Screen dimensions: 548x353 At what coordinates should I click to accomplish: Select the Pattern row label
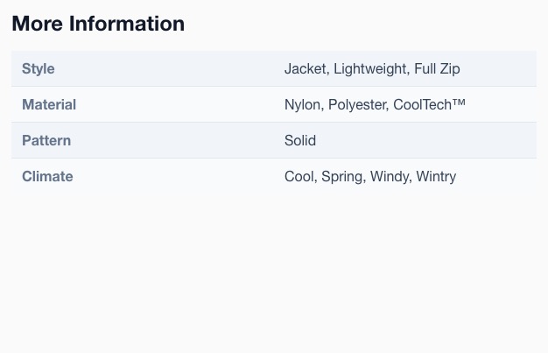(46, 141)
